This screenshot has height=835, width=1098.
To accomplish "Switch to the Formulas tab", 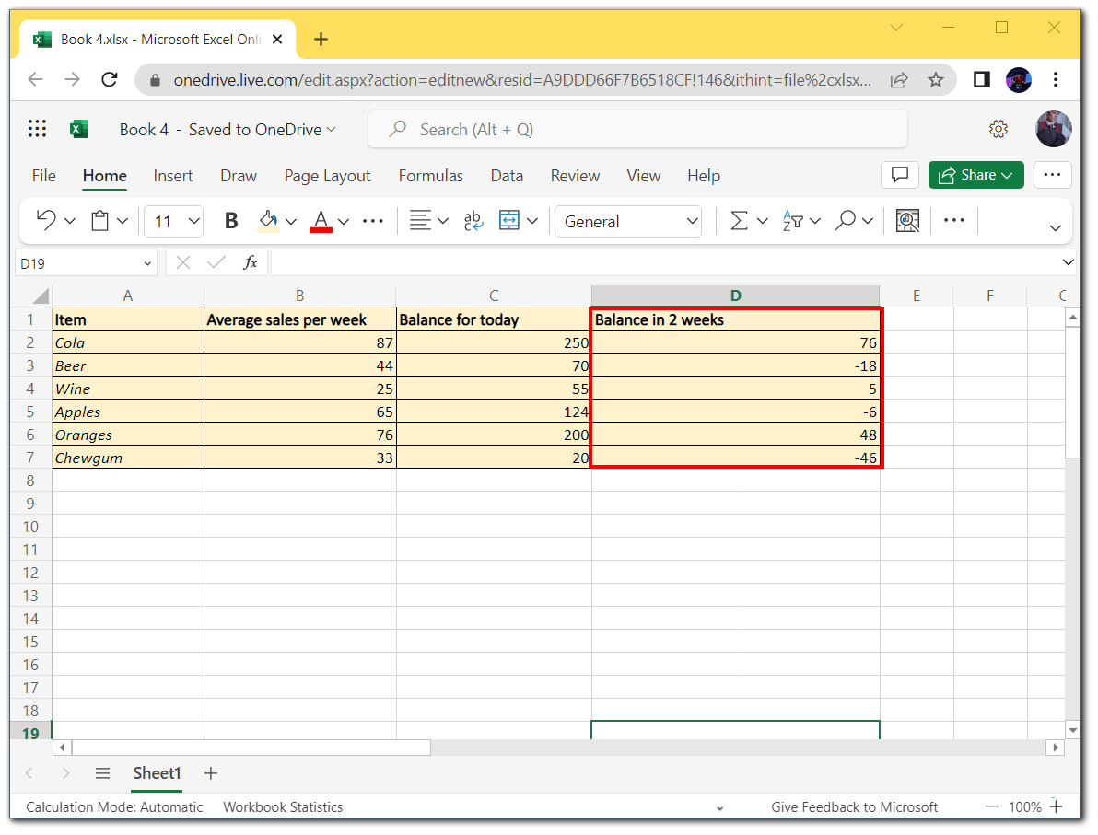I will coord(431,175).
